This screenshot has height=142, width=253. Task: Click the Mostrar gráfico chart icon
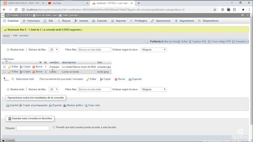coord(64,105)
